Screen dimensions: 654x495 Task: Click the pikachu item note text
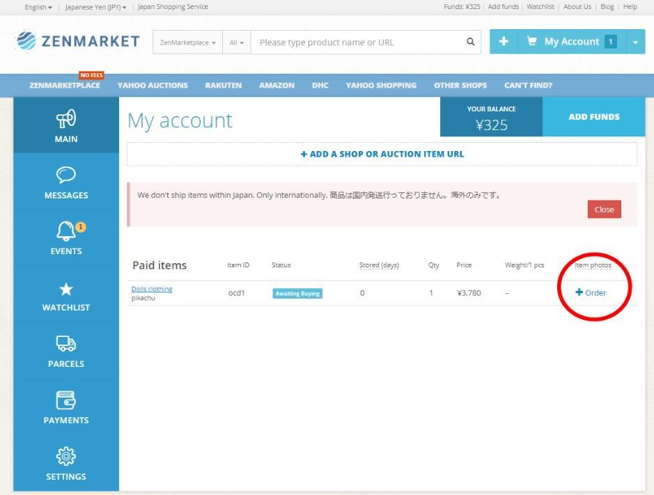[143, 298]
